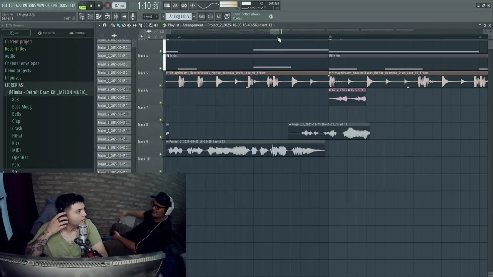Open the Piano roll view icon
This screenshot has width=493, height=277.
[99, 17]
